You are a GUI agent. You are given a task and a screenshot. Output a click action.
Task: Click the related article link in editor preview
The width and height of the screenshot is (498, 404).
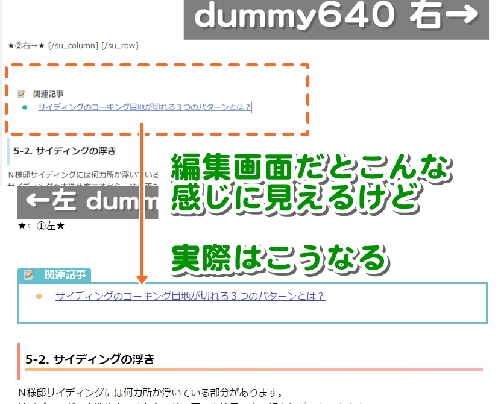point(144,107)
